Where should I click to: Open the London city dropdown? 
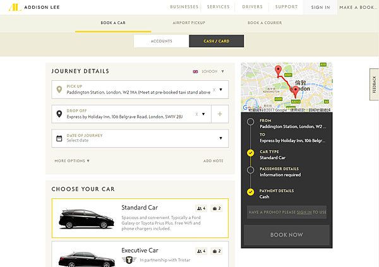pos(209,71)
